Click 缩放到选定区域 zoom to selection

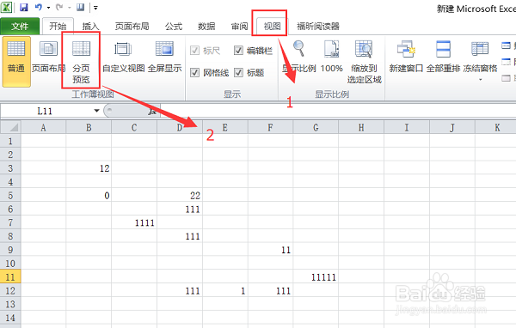364,62
